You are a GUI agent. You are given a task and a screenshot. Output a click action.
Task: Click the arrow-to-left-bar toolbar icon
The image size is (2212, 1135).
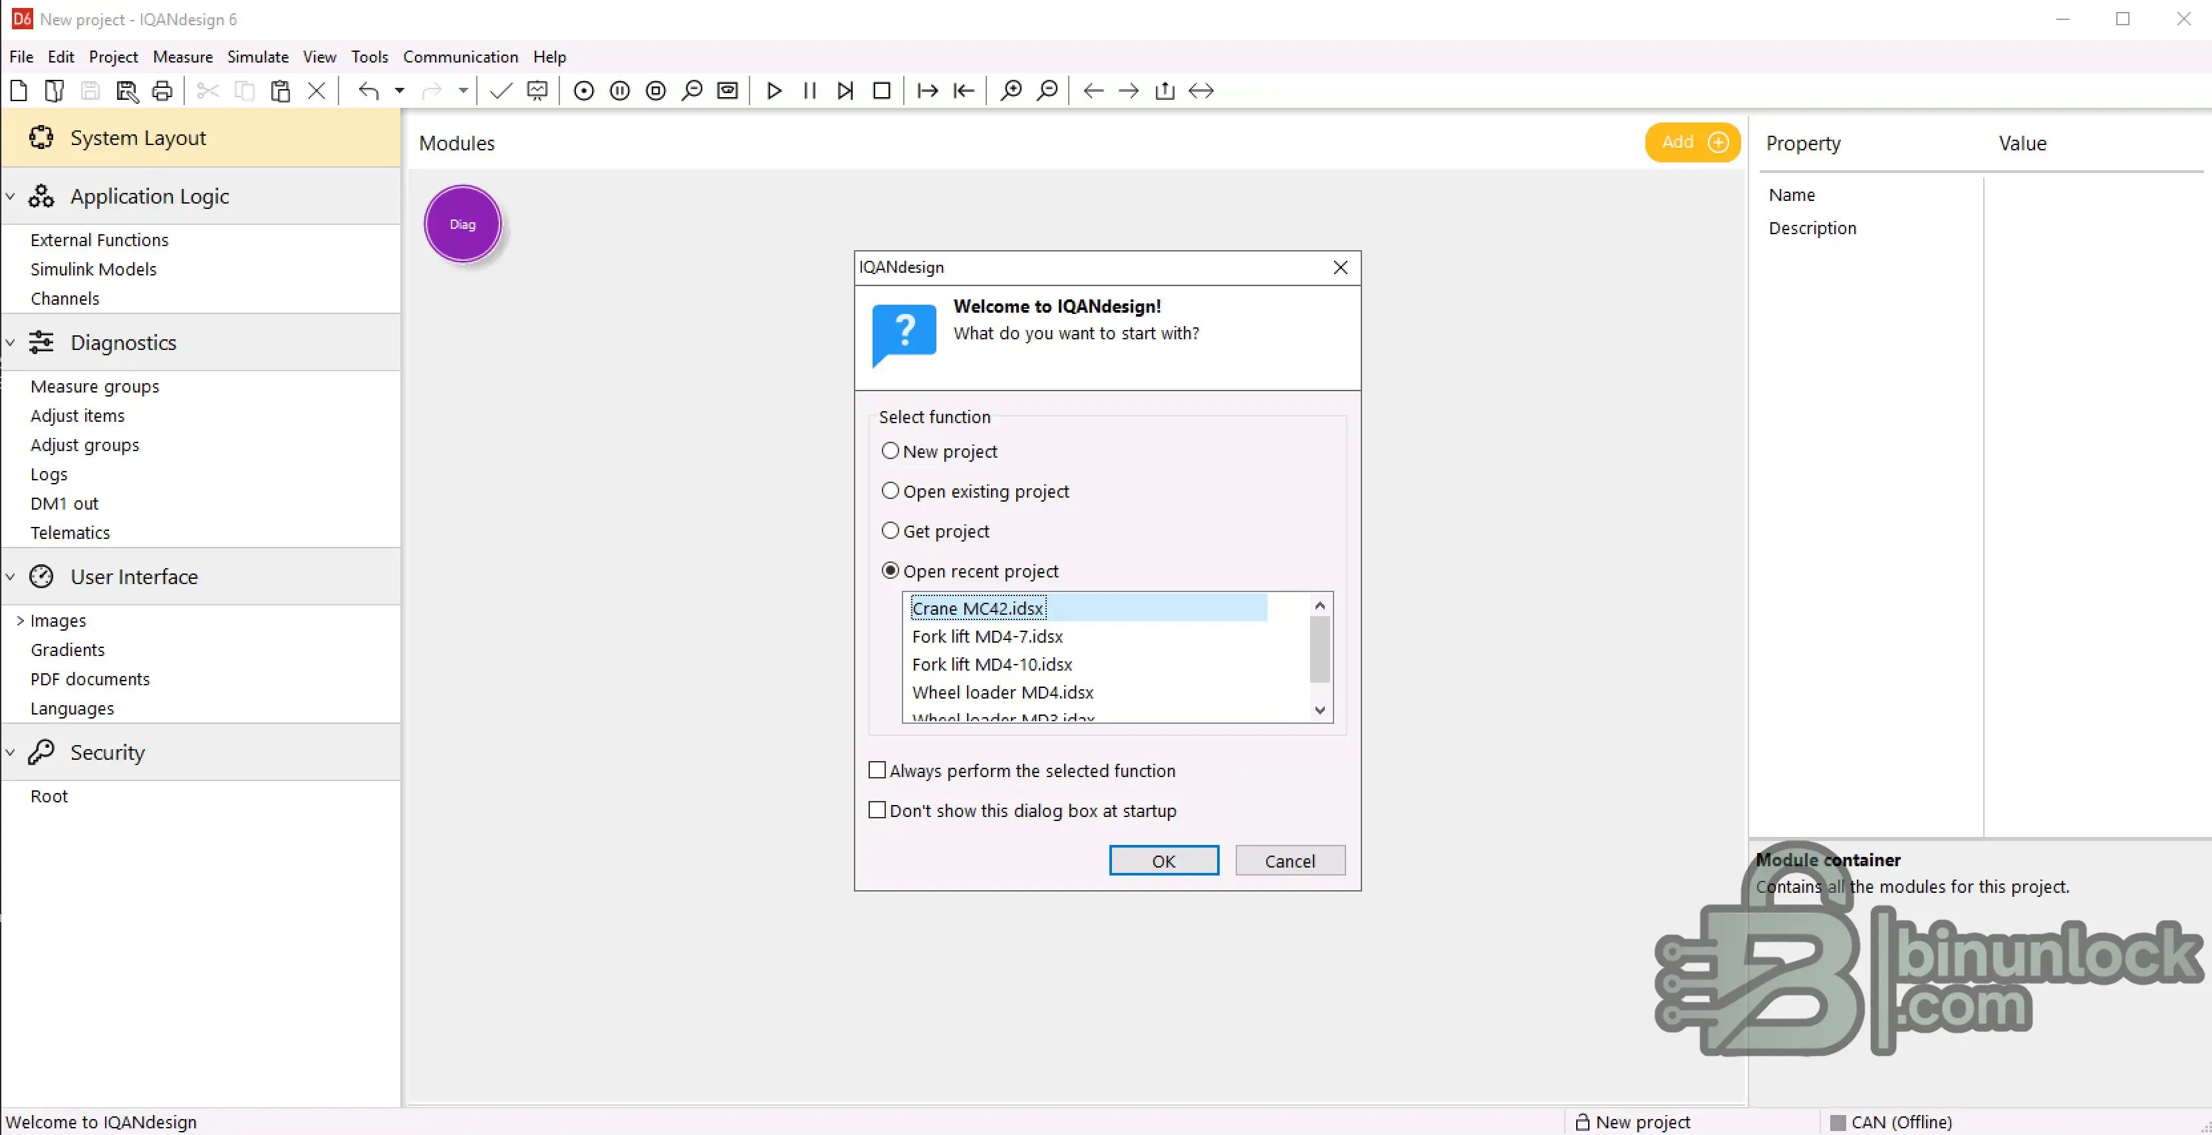[x=964, y=90]
